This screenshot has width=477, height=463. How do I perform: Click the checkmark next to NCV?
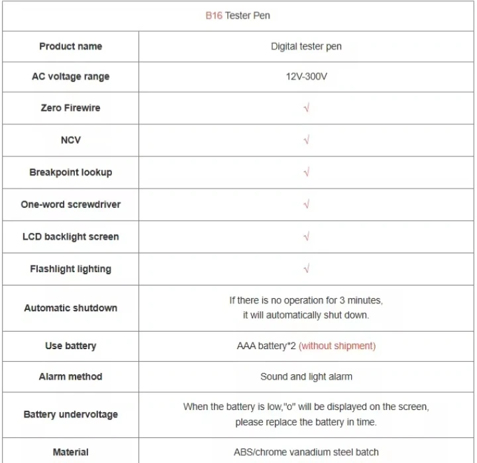(x=306, y=140)
